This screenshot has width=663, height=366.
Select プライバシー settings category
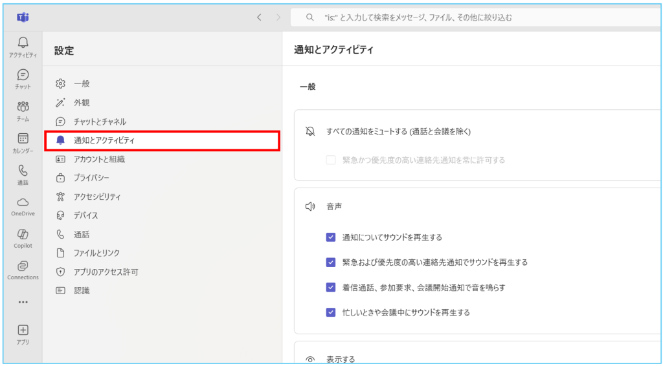point(91,178)
